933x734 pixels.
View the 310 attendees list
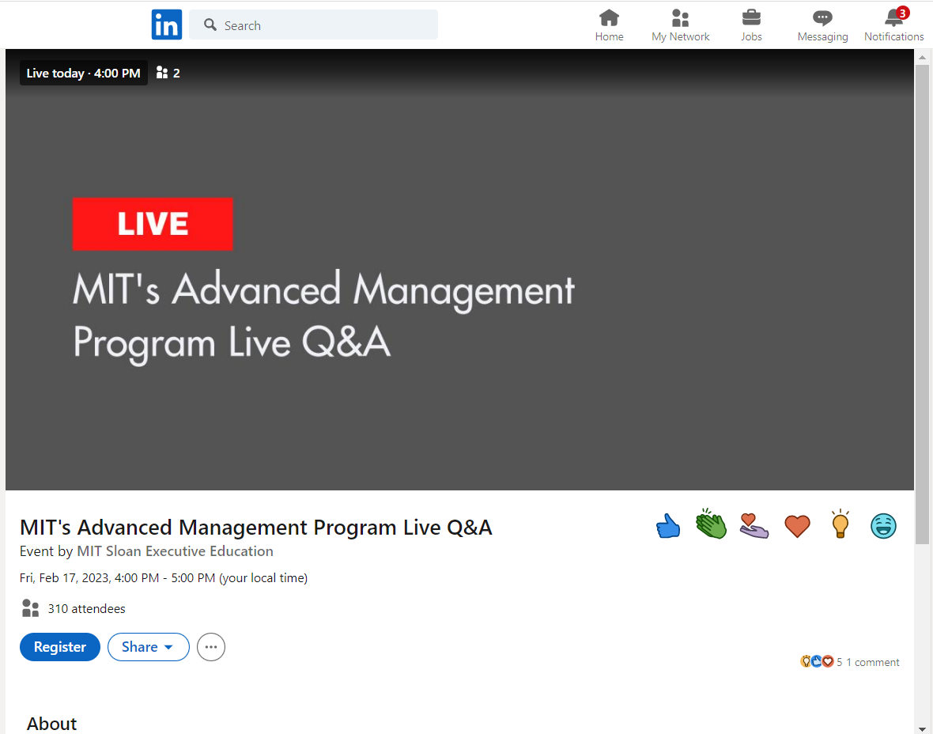(87, 608)
